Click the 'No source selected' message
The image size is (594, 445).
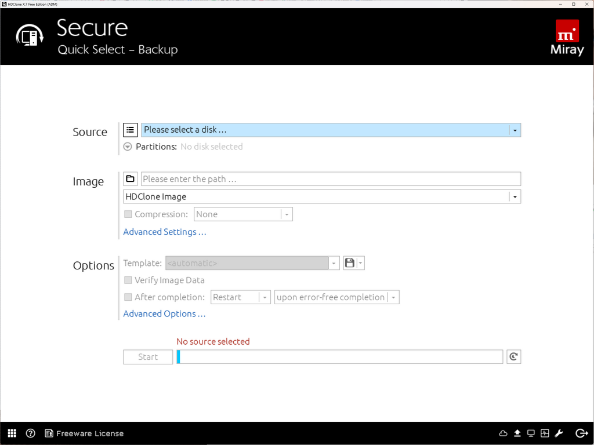pos(213,341)
